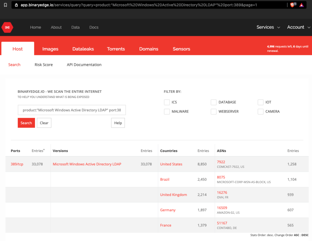Image resolution: width=312 pixels, height=241 pixels.
Task: Open the Help dialog
Action: pos(118,123)
